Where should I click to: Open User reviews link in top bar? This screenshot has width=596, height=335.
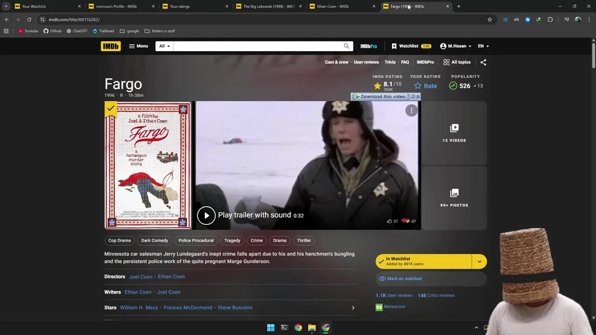point(366,62)
